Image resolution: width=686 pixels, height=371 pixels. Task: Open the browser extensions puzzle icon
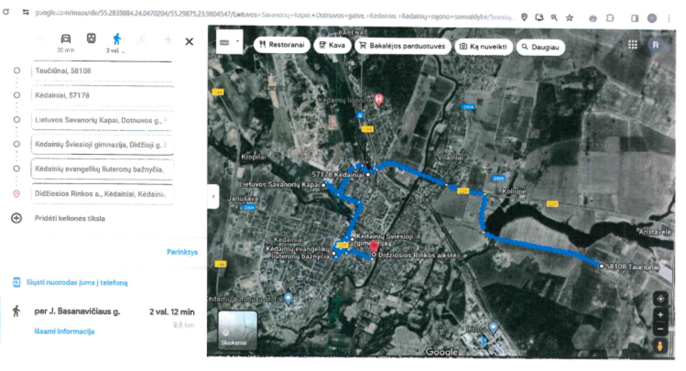coord(610,18)
